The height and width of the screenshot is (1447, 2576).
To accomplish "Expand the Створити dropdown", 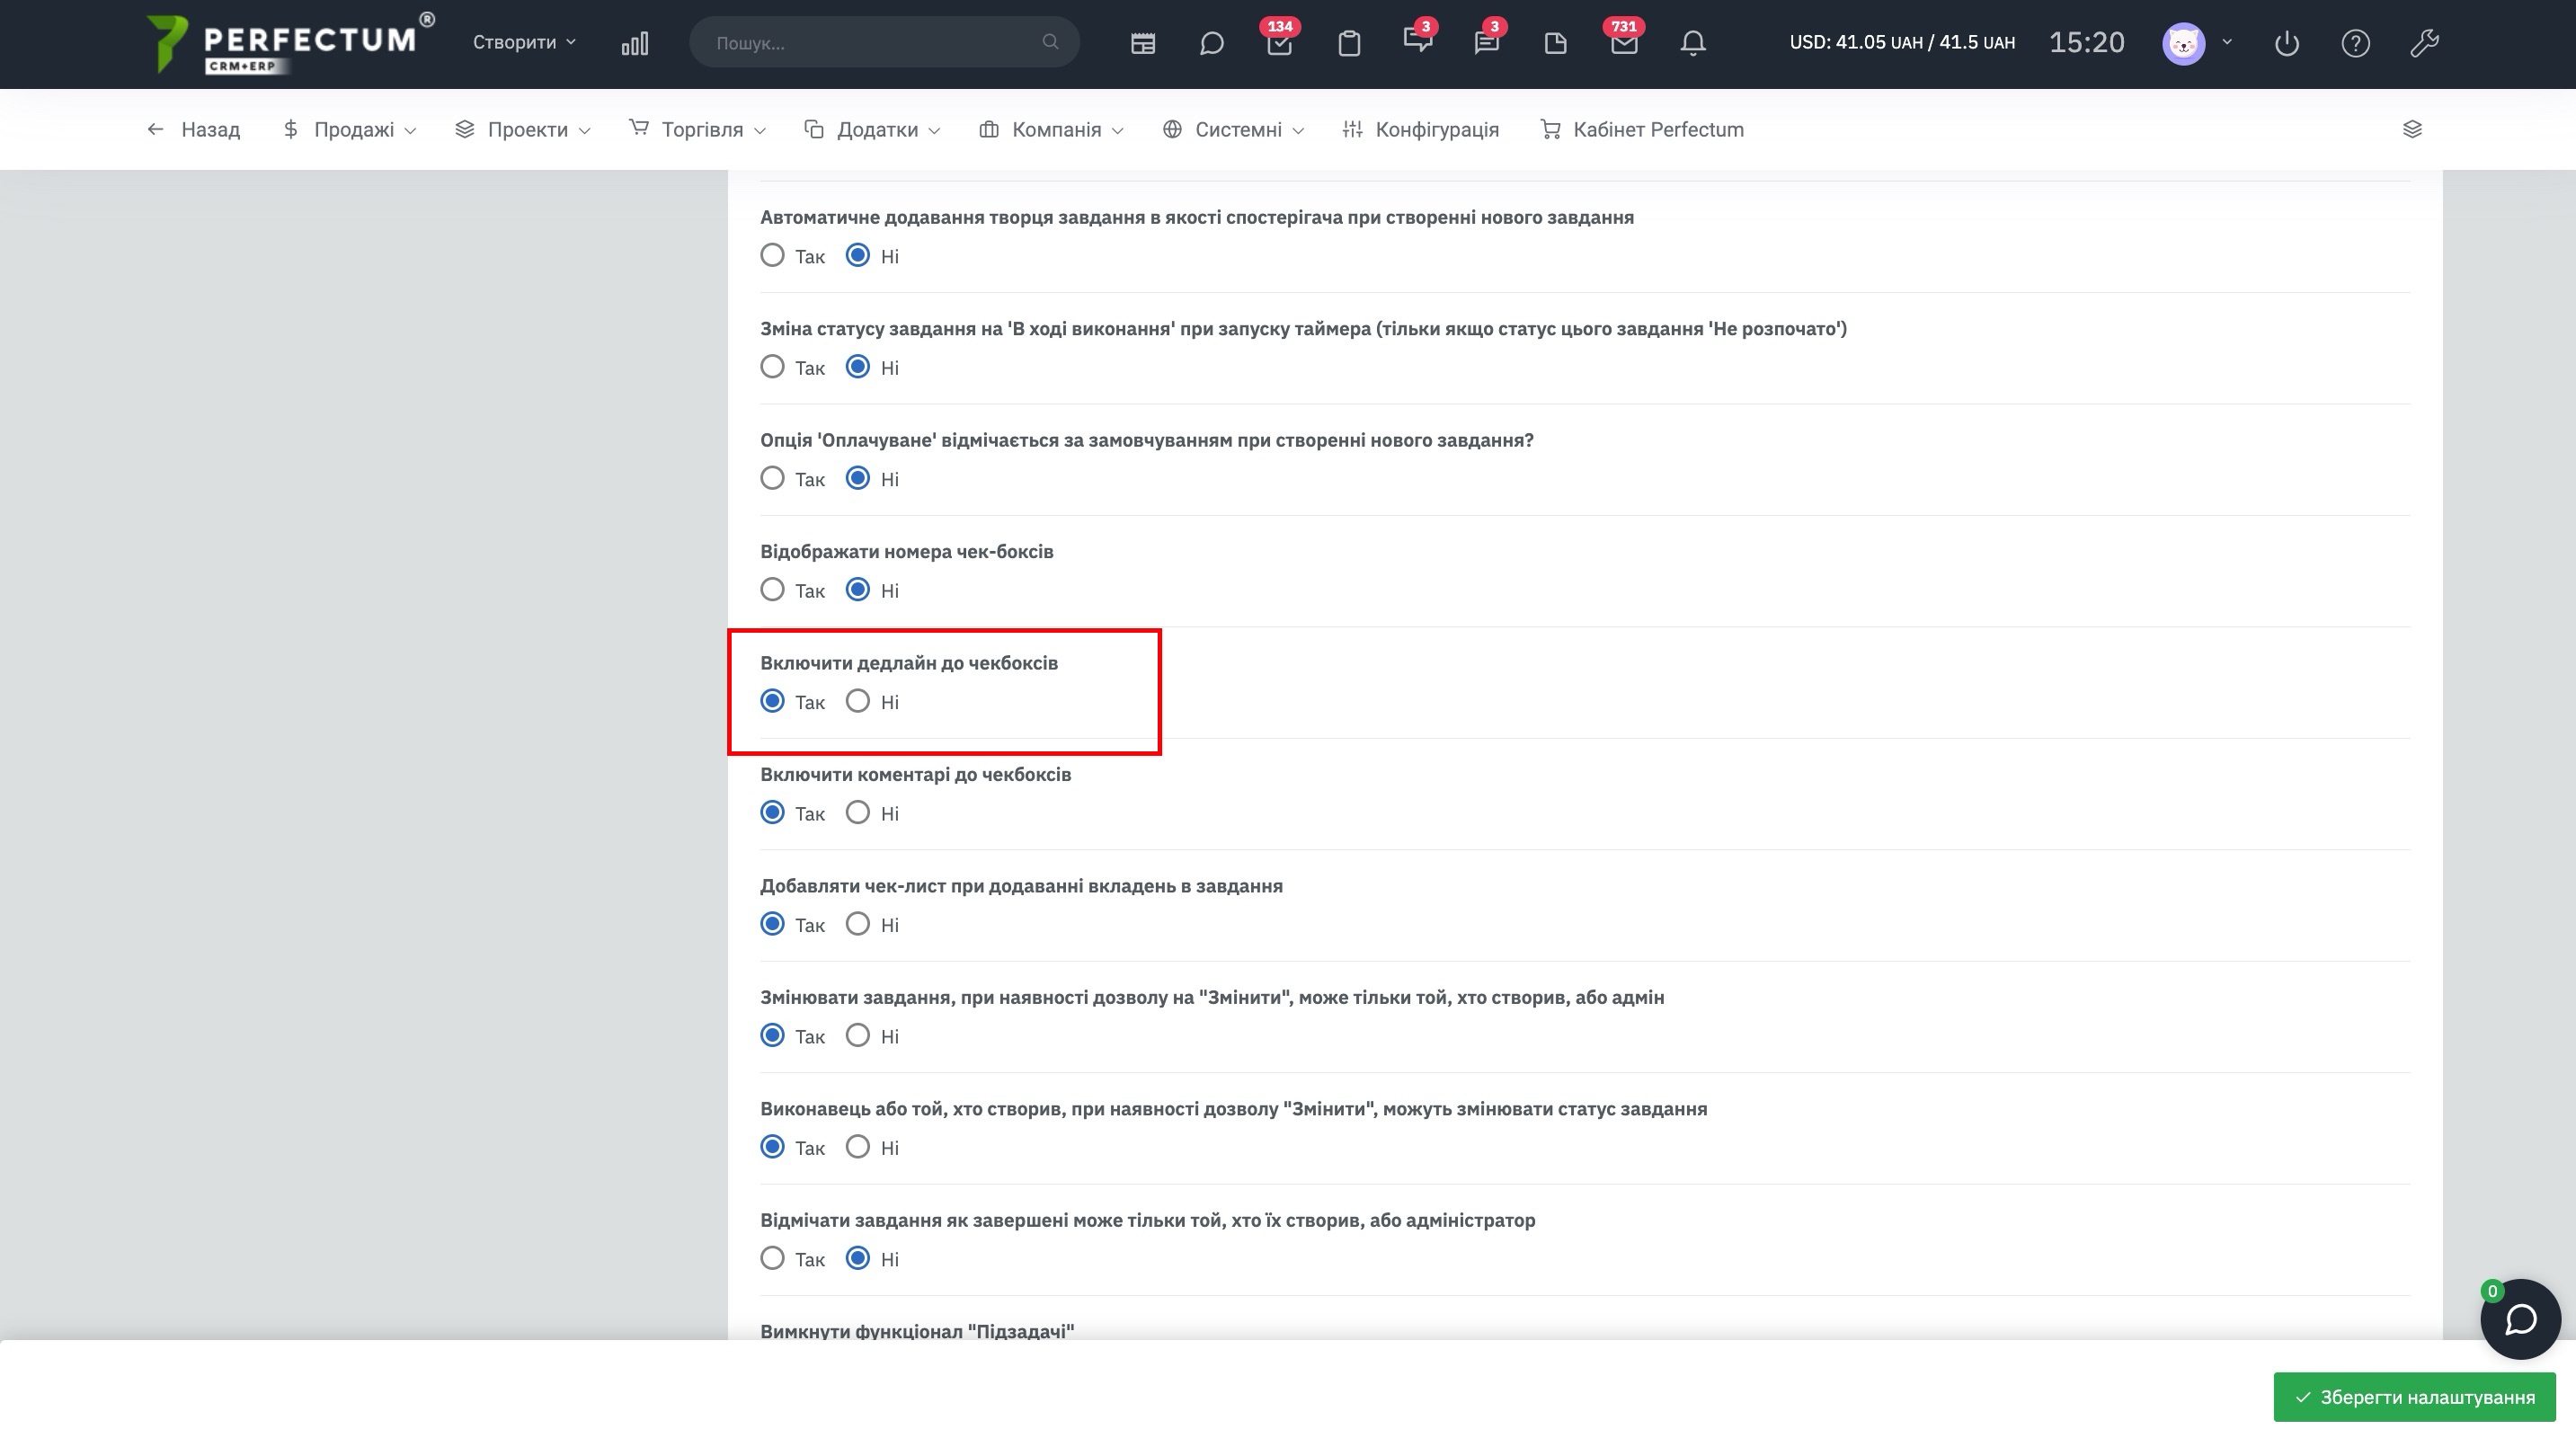I will (x=524, y=42).
